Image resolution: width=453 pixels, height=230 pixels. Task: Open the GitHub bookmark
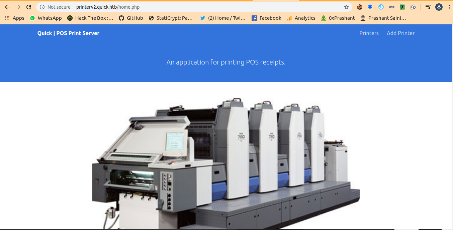click(131, 18)
